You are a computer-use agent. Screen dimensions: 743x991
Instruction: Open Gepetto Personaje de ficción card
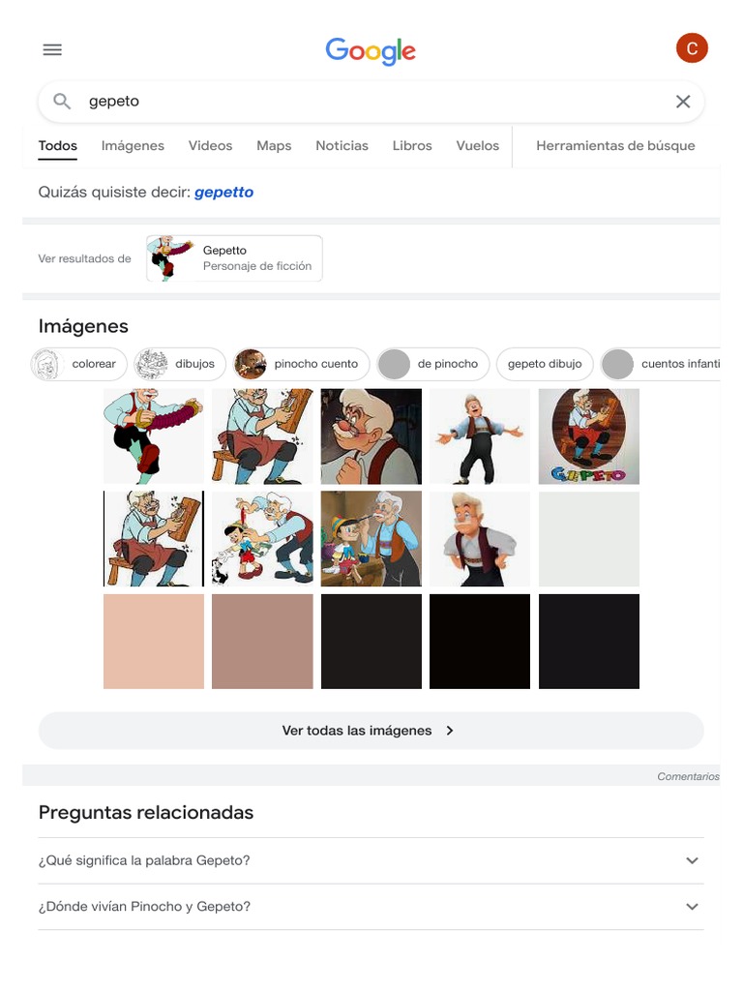point(234,258)
